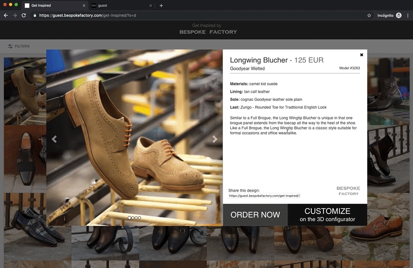Click Customize on the 3D configurator

(327, 215)
